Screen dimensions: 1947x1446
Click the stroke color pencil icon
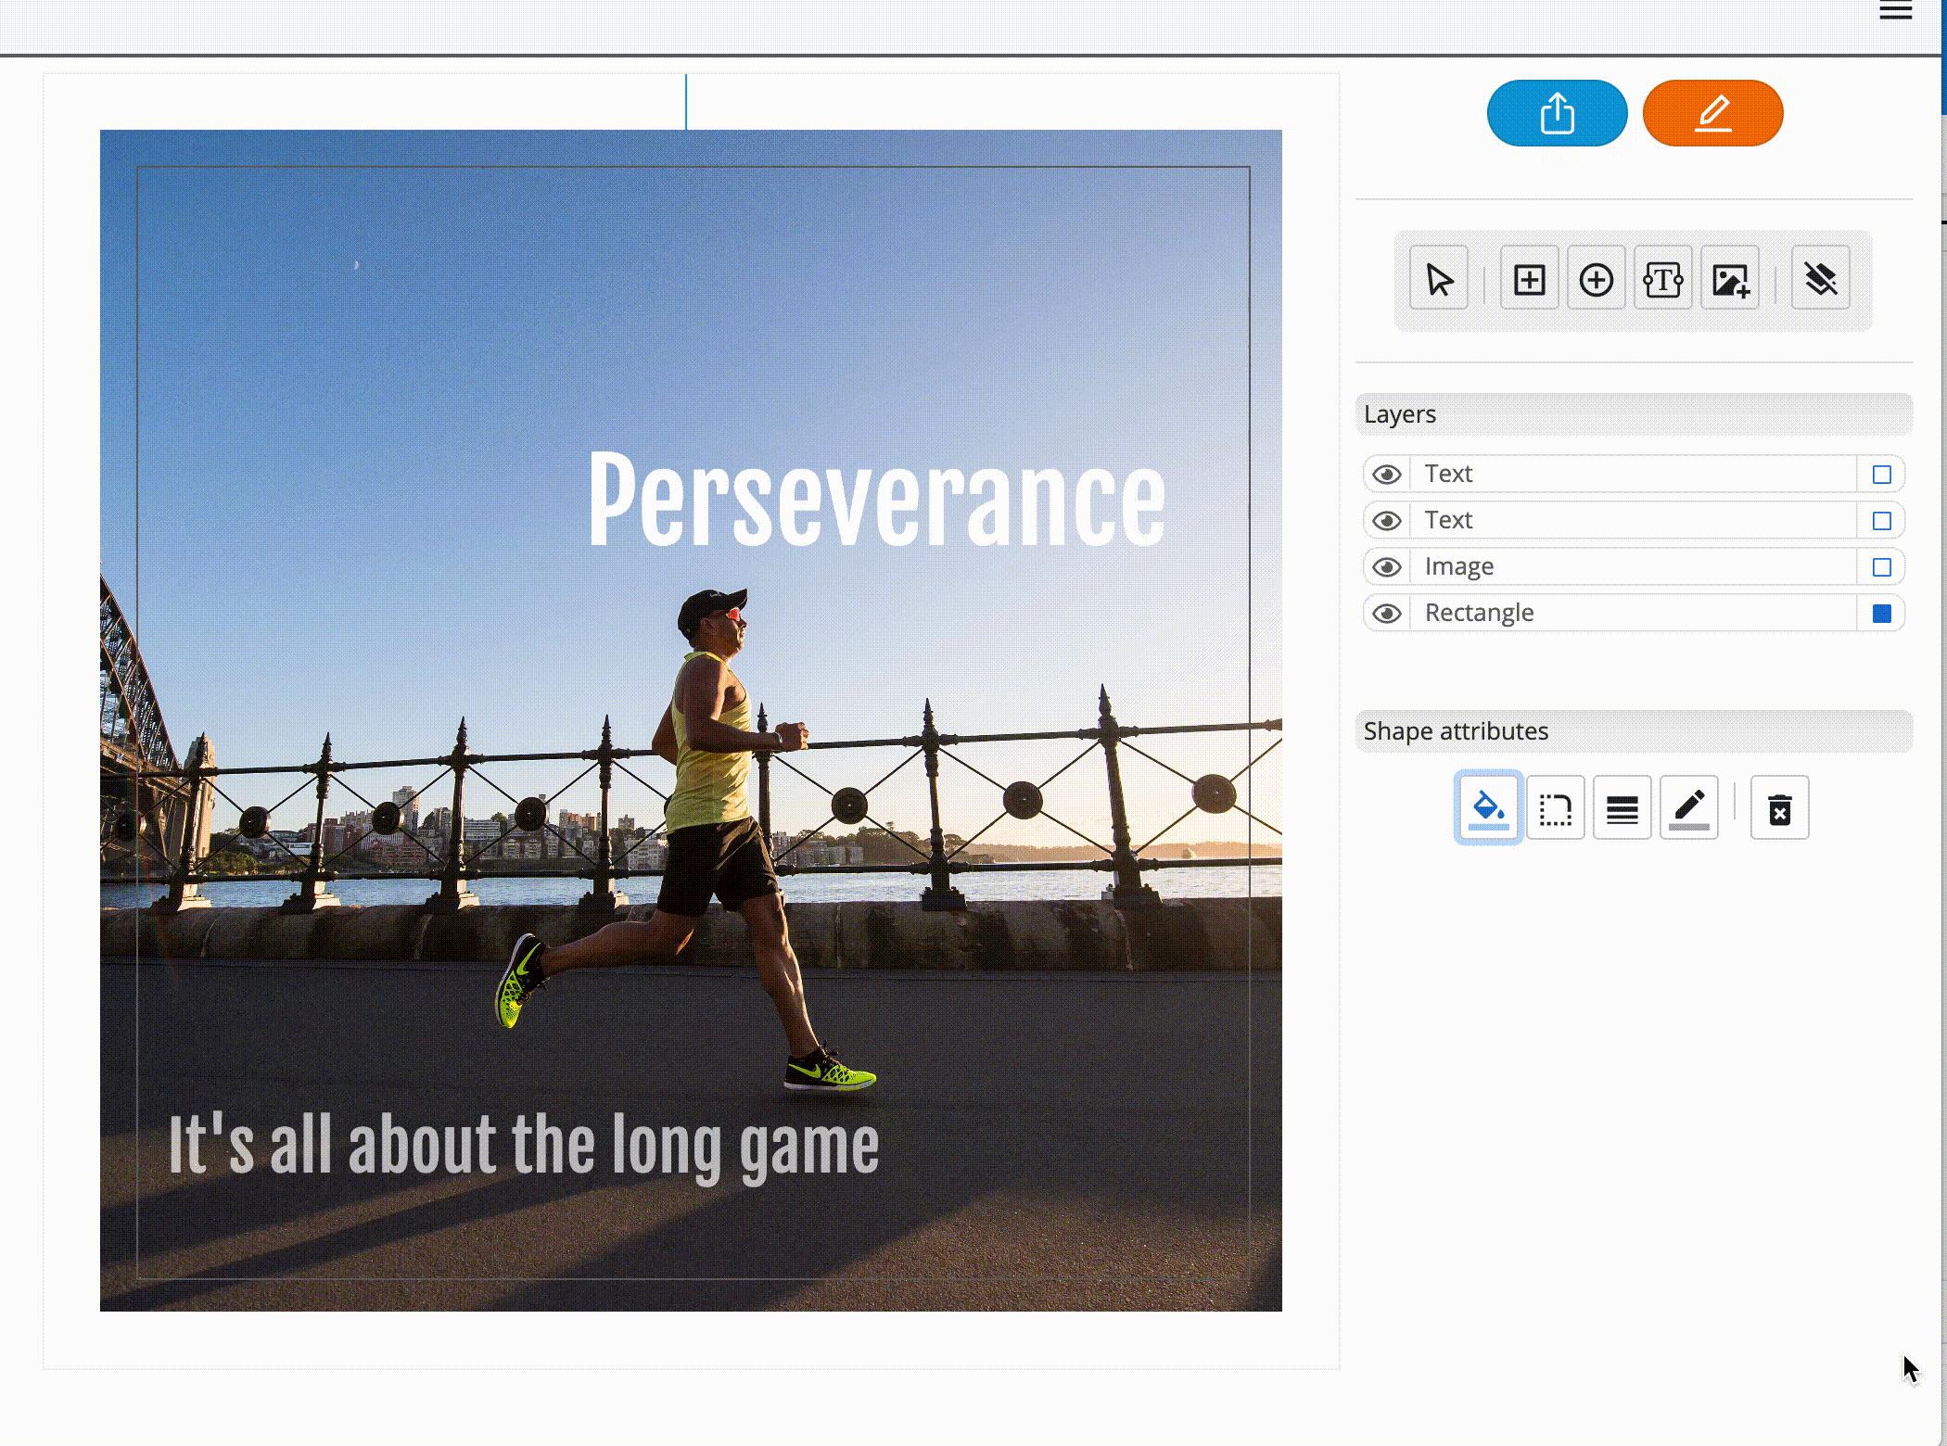click(1688, 808)
